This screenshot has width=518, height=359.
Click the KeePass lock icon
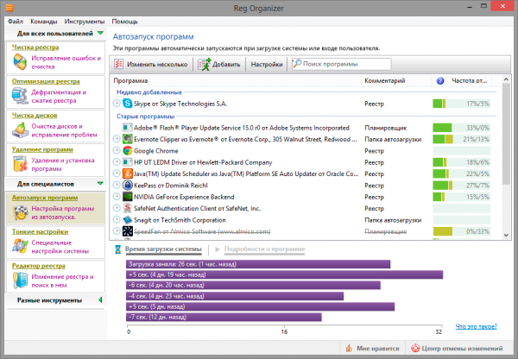[x=128, y=186]
